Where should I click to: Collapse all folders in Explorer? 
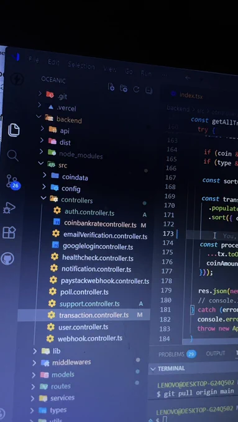149,90
